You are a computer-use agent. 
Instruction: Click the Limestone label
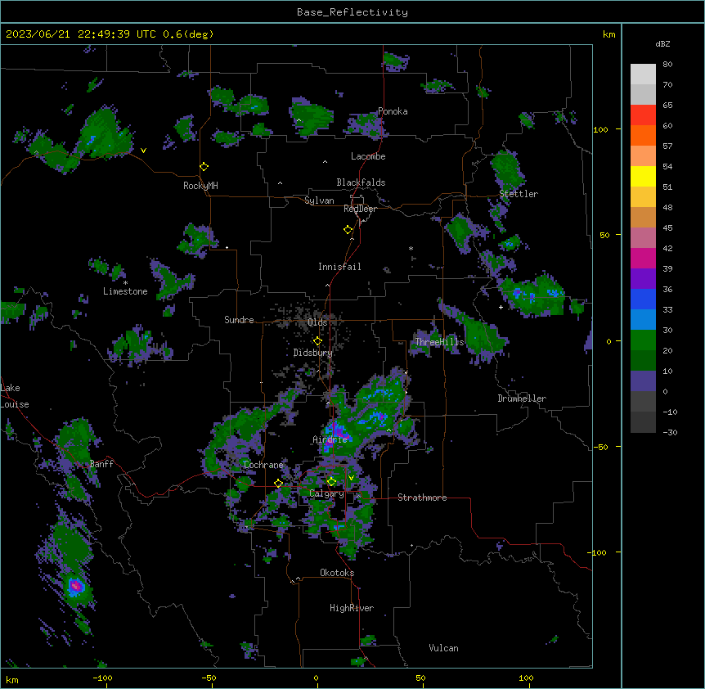point(125,291)
